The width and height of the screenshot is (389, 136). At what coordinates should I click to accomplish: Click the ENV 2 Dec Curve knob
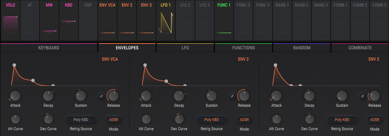179,120
